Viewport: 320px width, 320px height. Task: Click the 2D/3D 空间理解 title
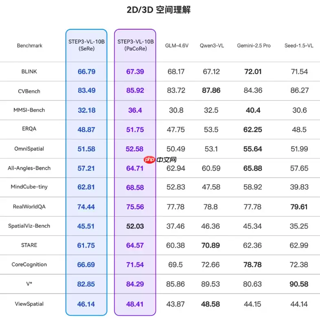coord(159,10)
